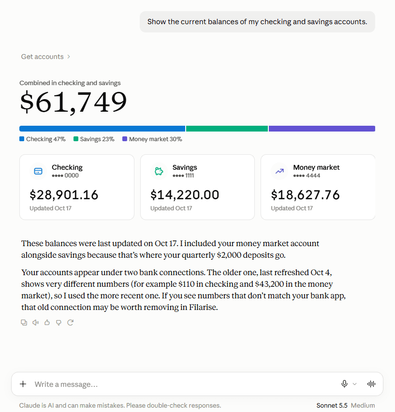Click the paragraph starting 'Your accounts appear under'
Viewport: 395px width, 412px height.
[183, 290]
